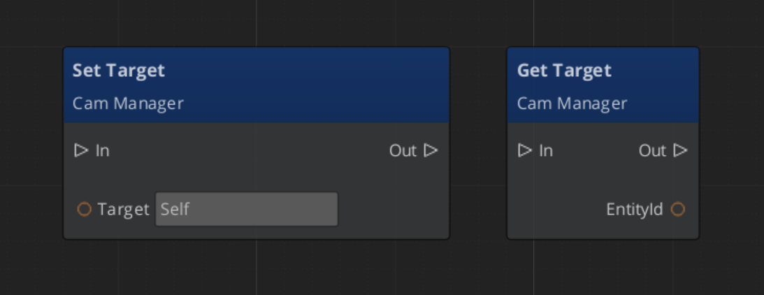Select the orange EntityId output pin
Image resolution: width=764 pixels, height=295 pixels.
(x=677, y=209)
